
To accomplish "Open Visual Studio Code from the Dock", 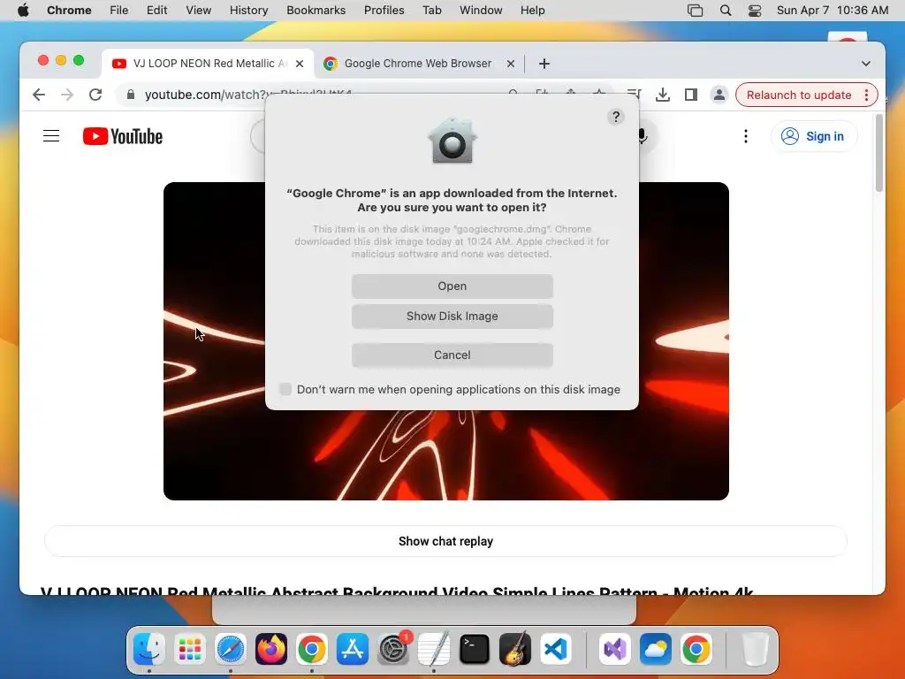I will tap(556, 649).
